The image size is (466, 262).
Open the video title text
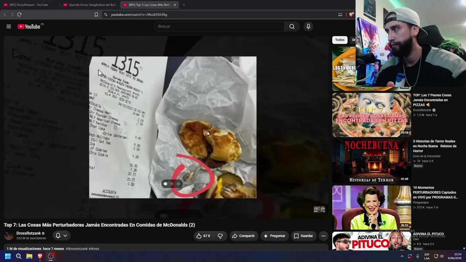99,225
